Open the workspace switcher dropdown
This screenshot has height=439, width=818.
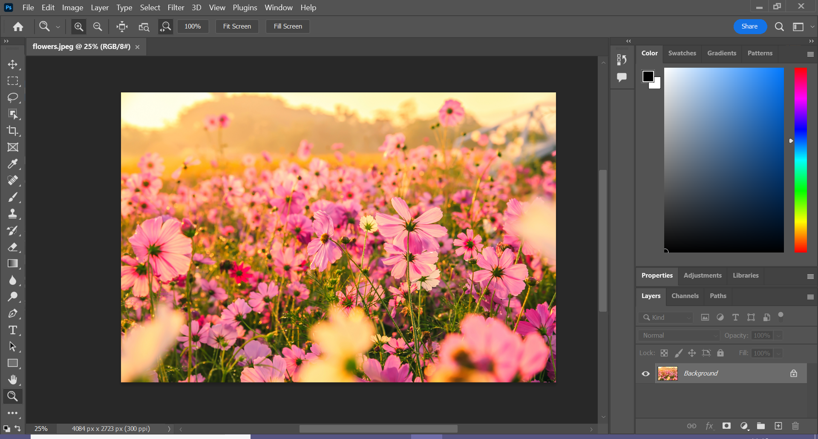(x=801, y=27)
